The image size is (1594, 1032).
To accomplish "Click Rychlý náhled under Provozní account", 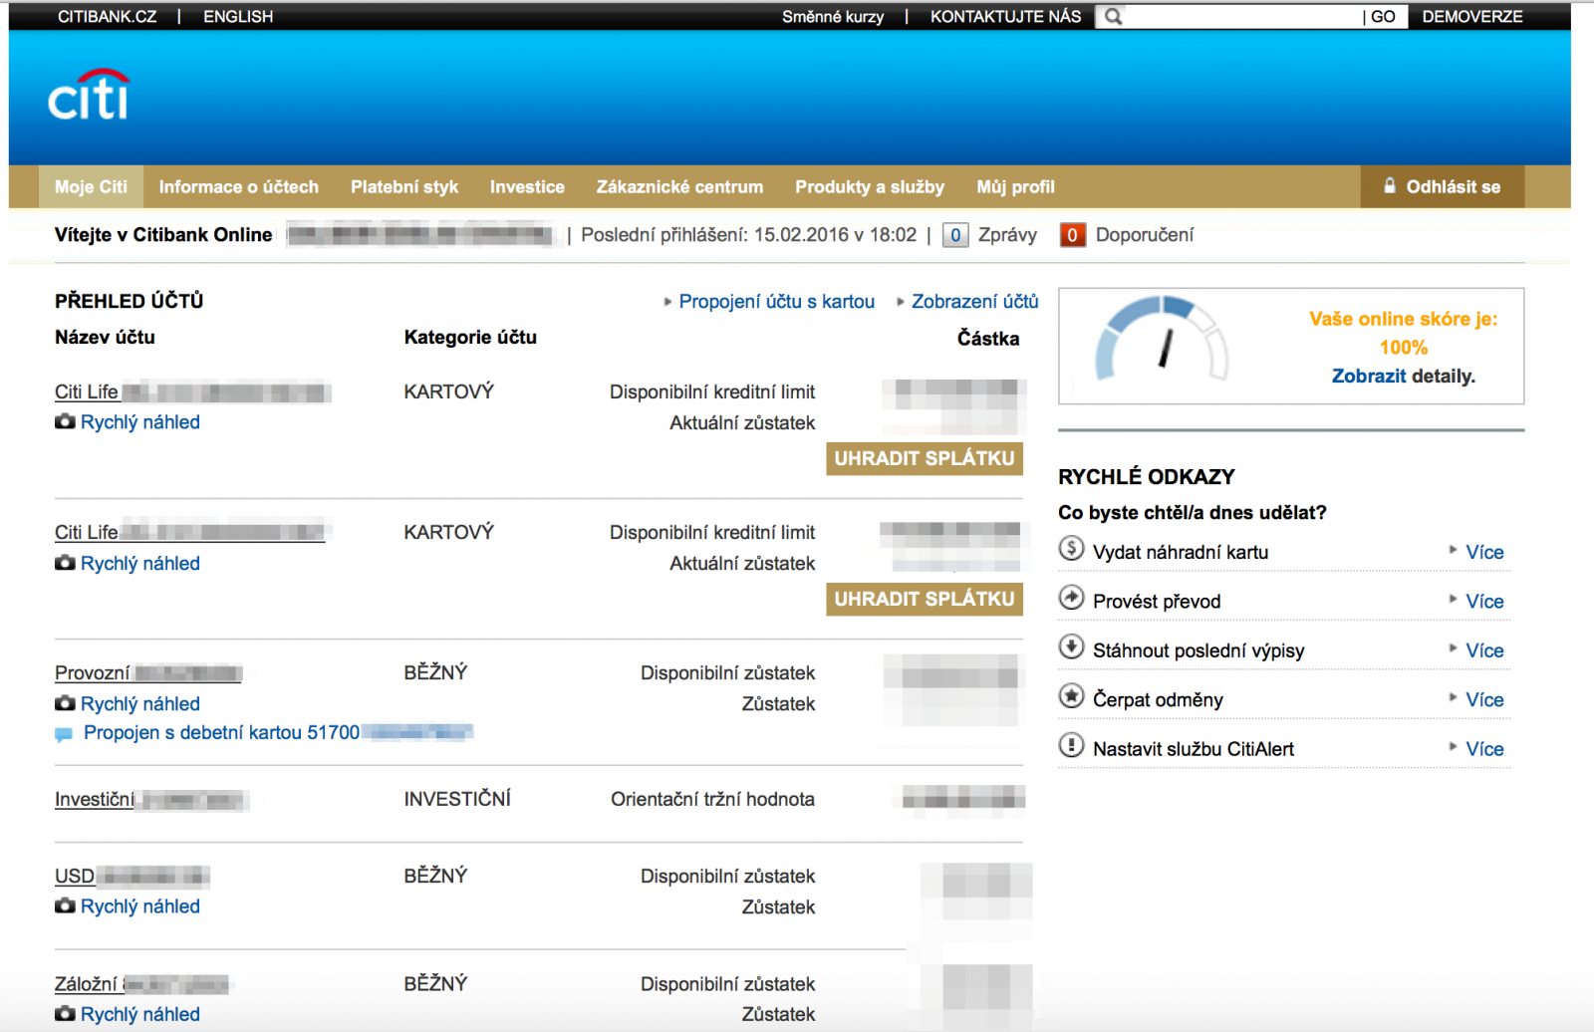I will pyautogui.click(x=140, y=704).
